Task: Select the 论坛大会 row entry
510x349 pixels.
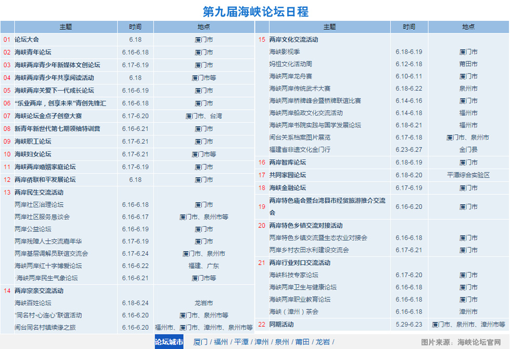Action: coord(27,40)
